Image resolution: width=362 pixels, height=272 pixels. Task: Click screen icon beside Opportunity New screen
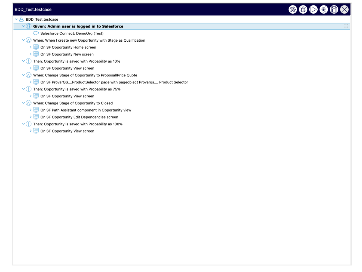[36, 54]
